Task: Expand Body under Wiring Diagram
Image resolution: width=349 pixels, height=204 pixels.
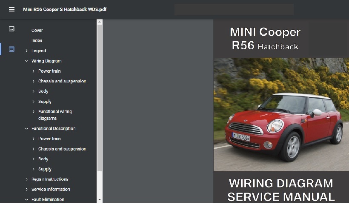Action: click(33, 91)
